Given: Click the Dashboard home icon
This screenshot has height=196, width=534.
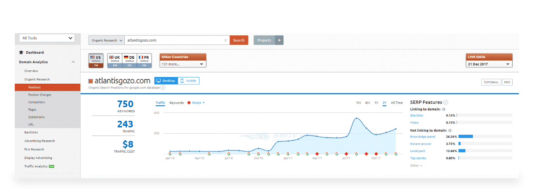Looking at the screenshot, I should 21,52.
